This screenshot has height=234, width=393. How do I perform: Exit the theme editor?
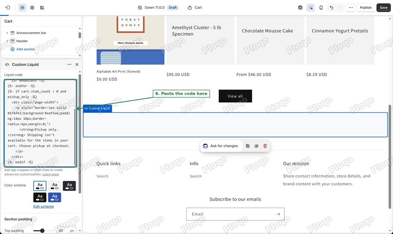click(8, 7)
